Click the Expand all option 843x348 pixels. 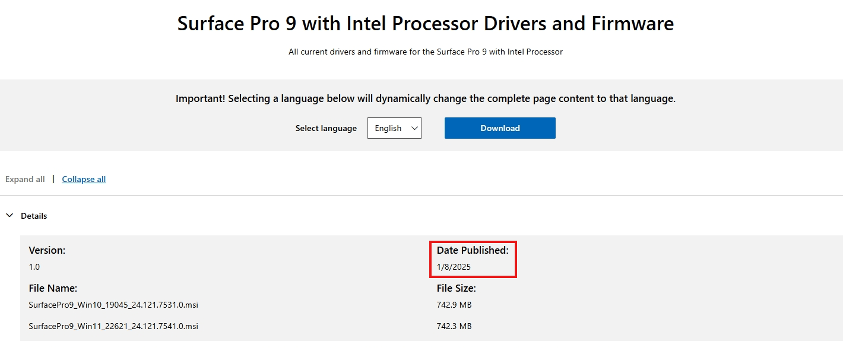(25, 179)
